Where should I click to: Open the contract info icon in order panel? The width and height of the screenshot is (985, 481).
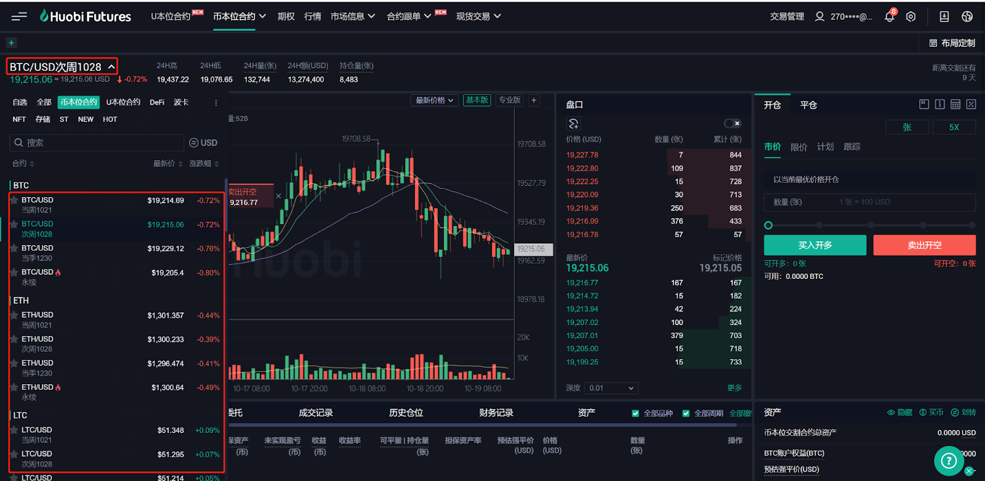(x=939, y=105)
